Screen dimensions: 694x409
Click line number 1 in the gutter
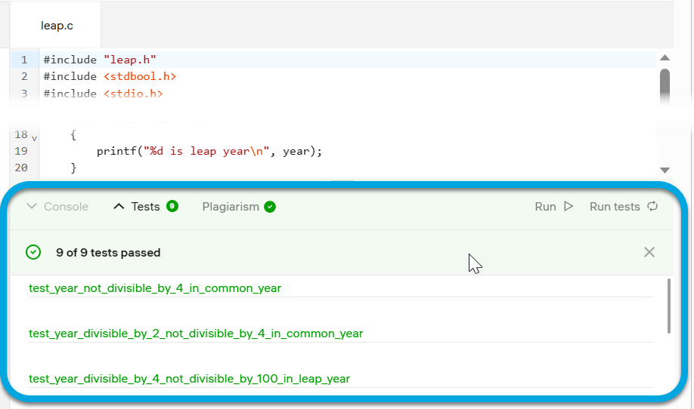[24, 60]
